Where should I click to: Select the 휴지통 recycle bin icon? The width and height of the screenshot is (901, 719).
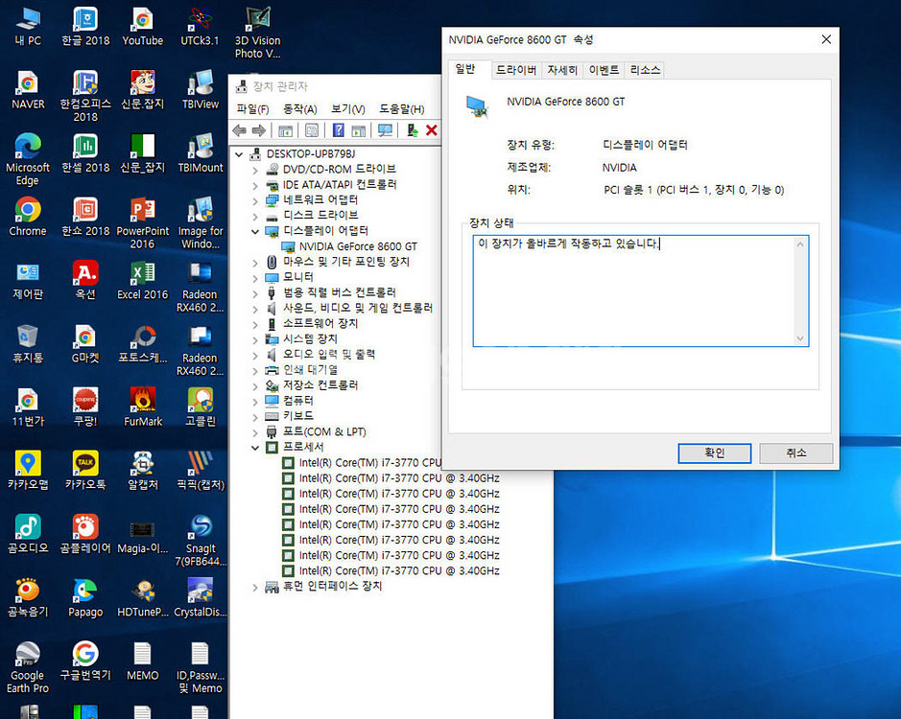28,343
